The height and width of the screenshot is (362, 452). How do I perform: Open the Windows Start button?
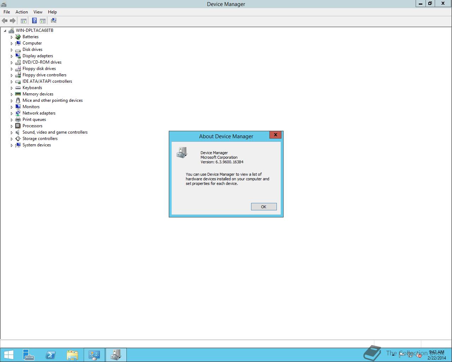point(8,355)
